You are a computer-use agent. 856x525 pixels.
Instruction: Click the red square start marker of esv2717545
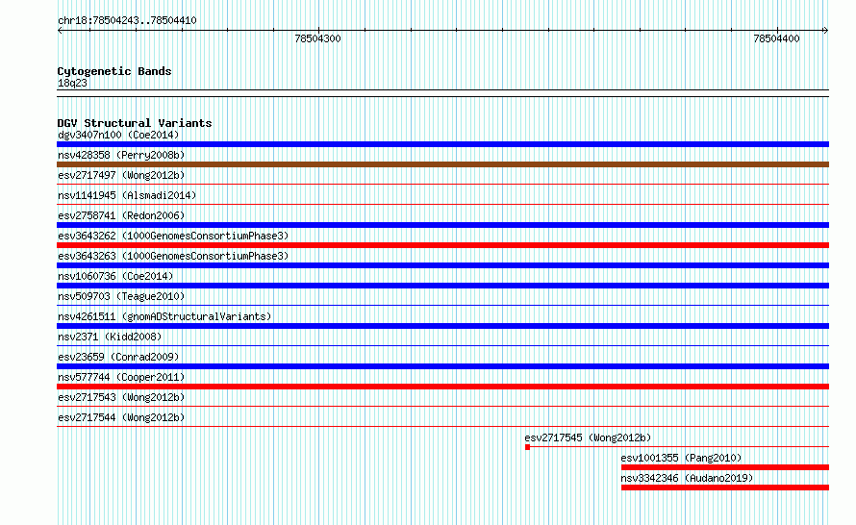point(527,447)
